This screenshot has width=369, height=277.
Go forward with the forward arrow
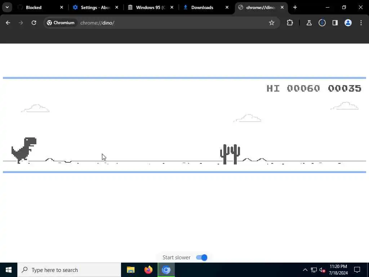click(21, 23)
